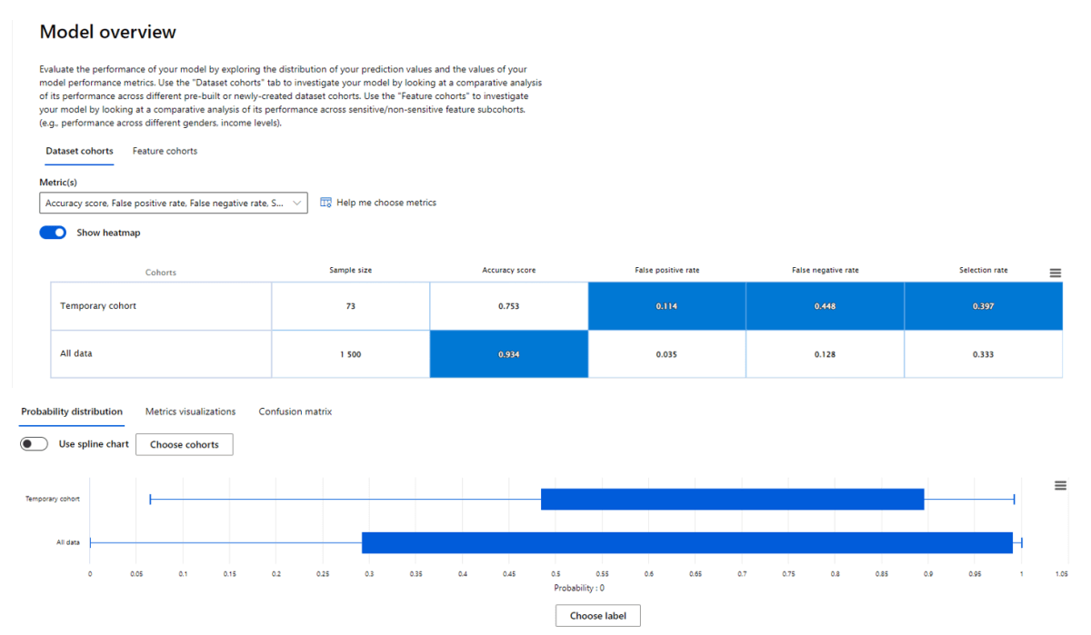Click the Choose label button
The height and width of the screenshot is (635, 1091).
[x=597, y=615]
